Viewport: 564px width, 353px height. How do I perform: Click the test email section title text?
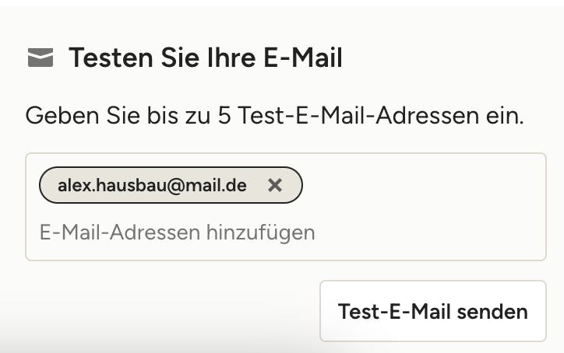[x=206, y=58]
